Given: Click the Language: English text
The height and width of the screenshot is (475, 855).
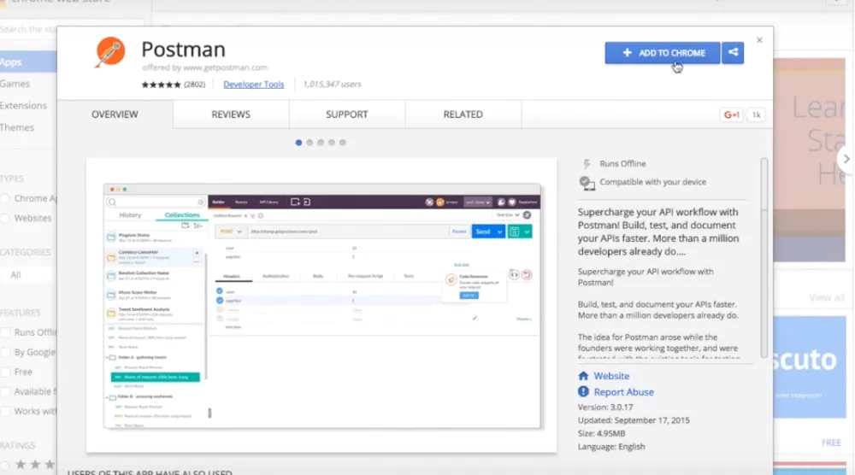Looking at the screenshot, I should (611, 446).
